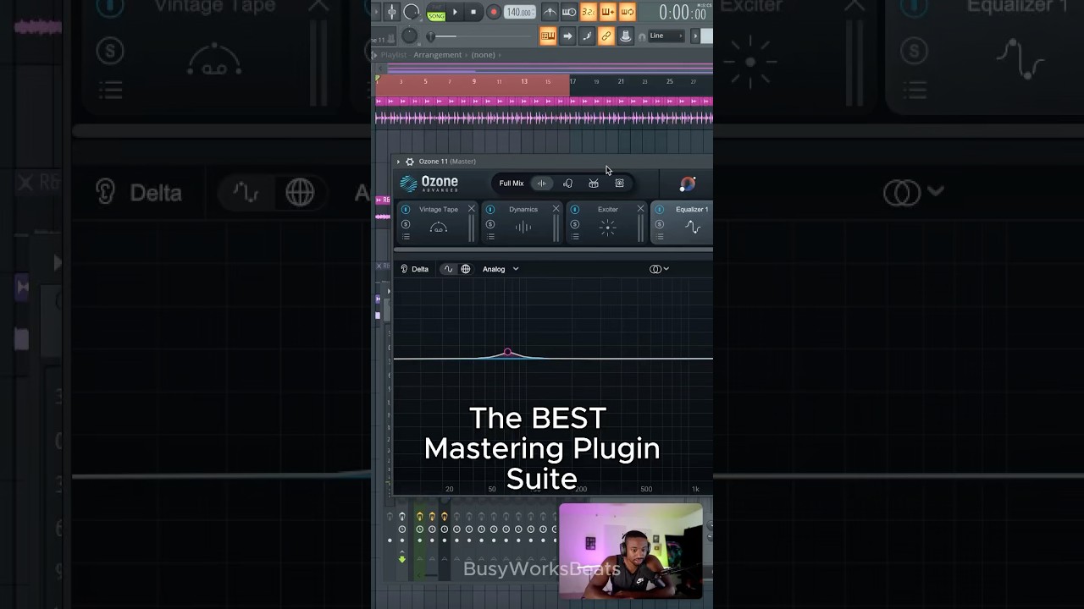The image size is (1084, 609).
Task: Select the vocal focus head icon
Action: pos(567,184)
